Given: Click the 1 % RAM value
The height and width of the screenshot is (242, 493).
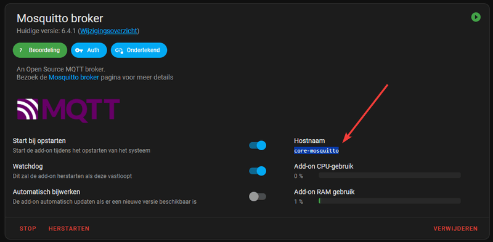Looking at the screenshot, I should tap(298, 201).
